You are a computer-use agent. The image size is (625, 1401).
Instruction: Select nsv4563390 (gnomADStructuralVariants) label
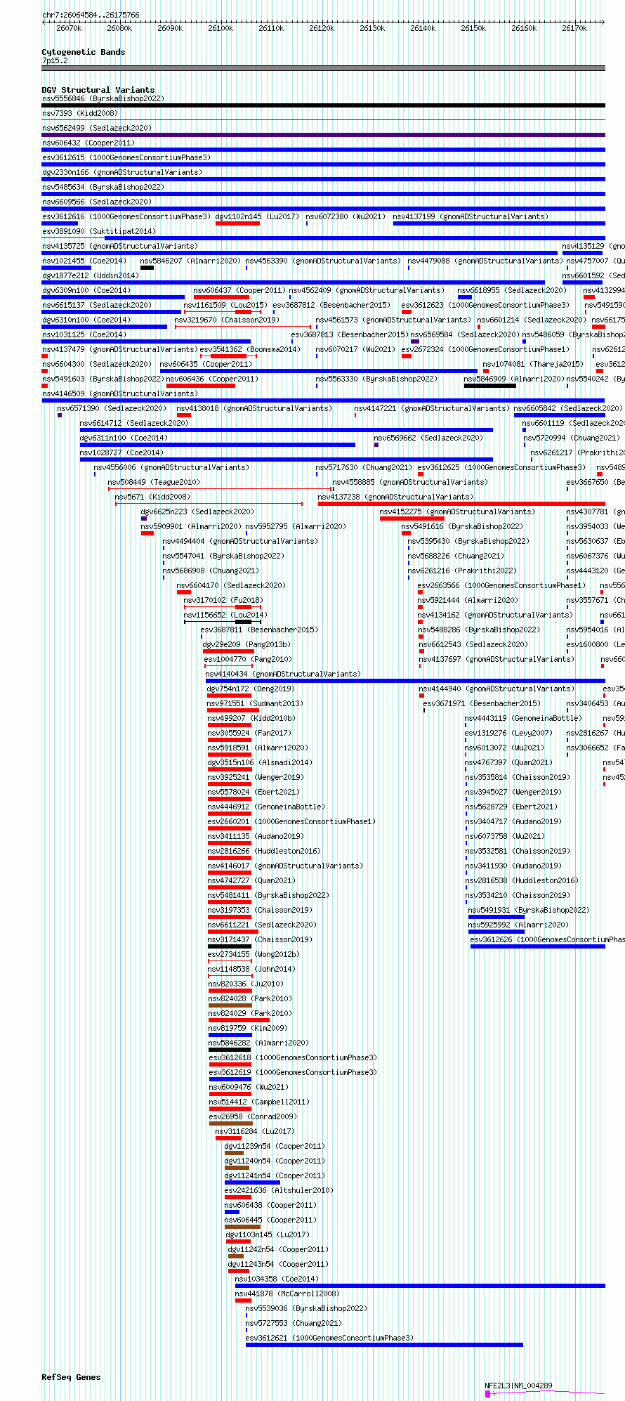tap(323, 261)
